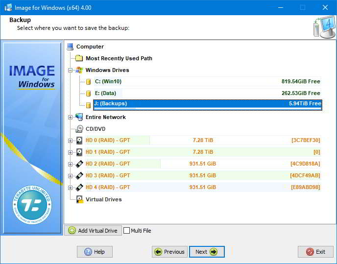Click the [E89ABD98] disk signature
Screen dimensions: 337x264
[x=306, y=188]
